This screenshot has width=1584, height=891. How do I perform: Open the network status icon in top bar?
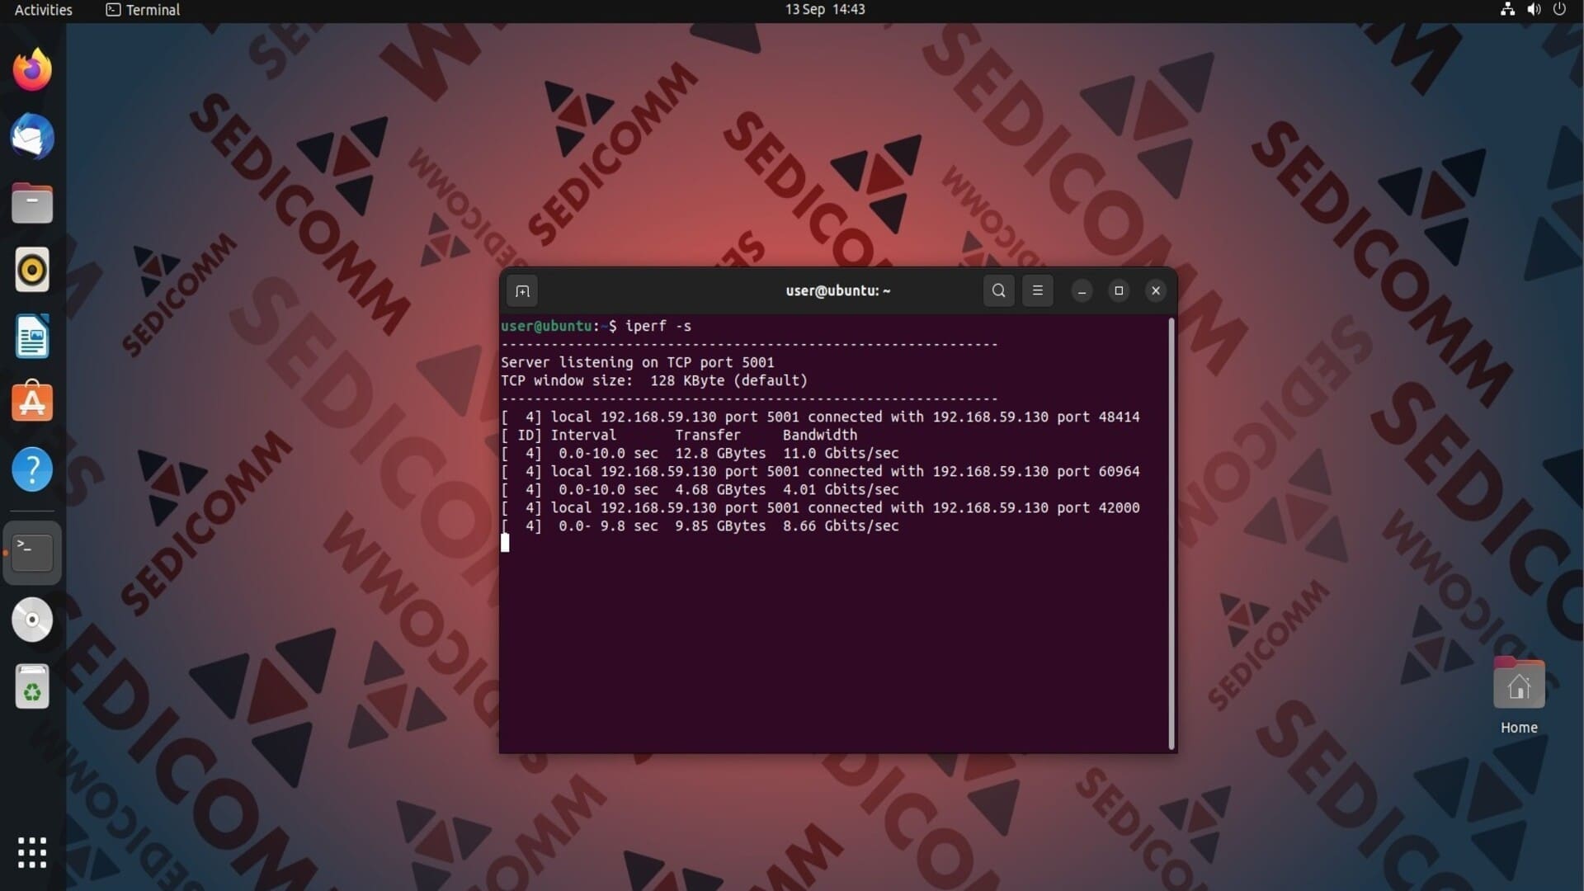pyautogui.click(x=1507, y=9)
